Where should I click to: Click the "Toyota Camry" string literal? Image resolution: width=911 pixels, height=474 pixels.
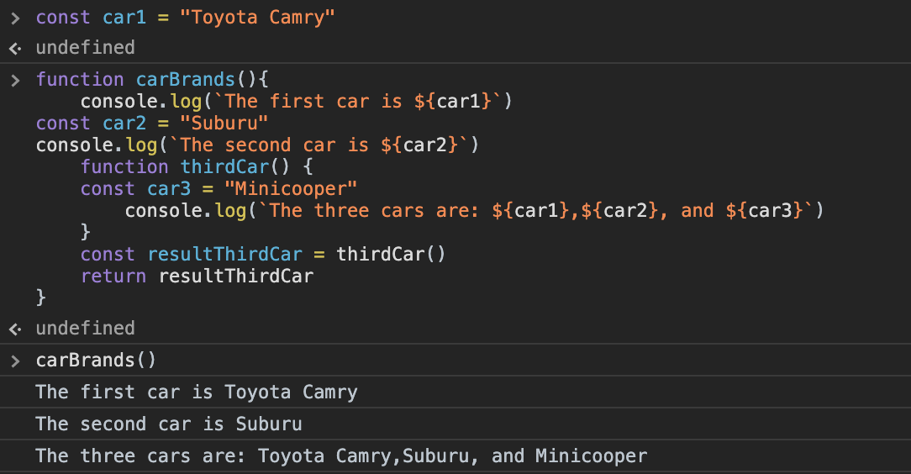click(257, 18)
